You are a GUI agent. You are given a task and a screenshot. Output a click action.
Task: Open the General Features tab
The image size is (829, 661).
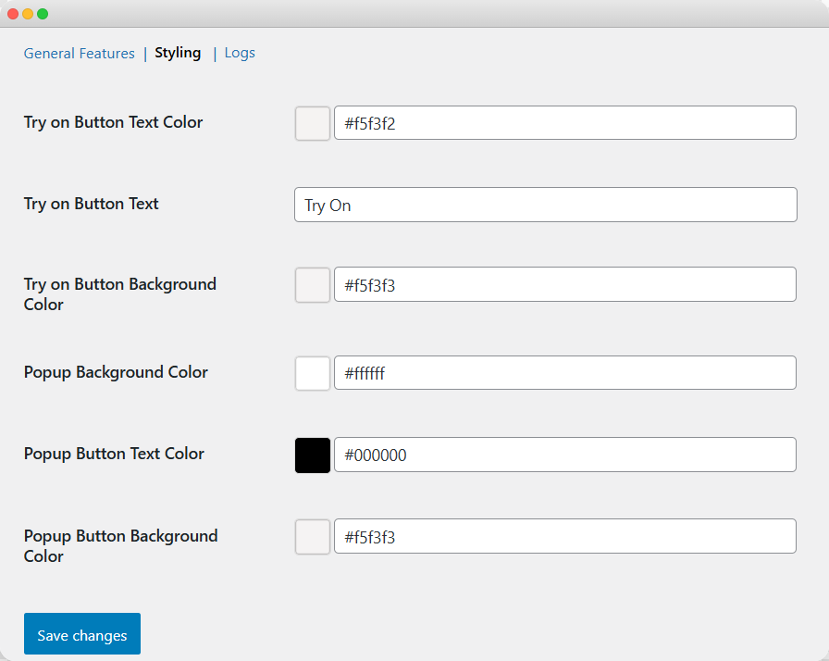[x=79, y=54]
